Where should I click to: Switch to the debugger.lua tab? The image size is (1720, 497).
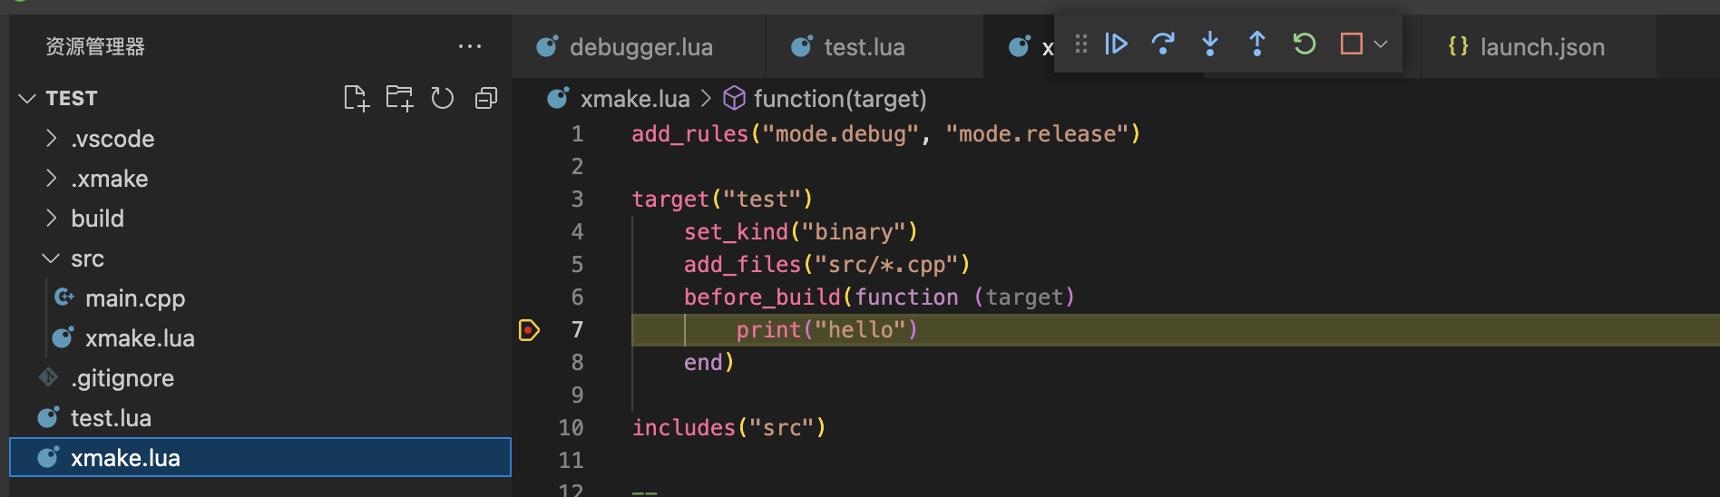coord(640,47)
